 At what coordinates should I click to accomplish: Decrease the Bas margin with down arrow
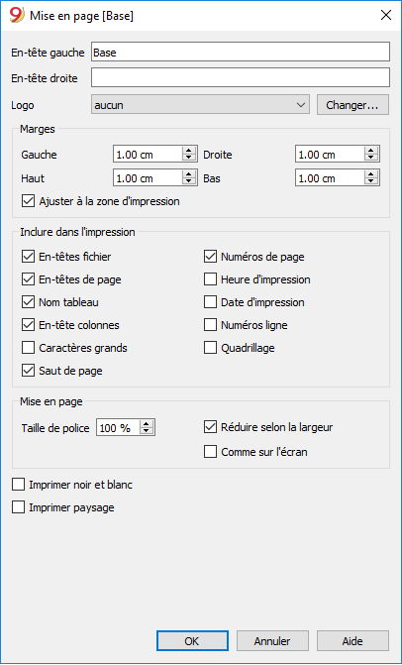[x=371, y=181]
